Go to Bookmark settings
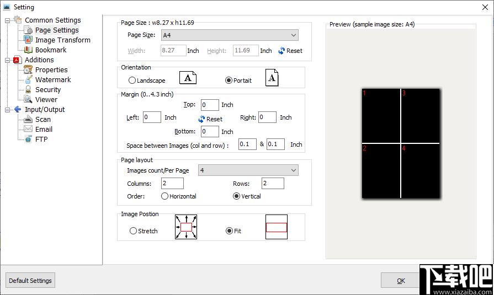The width and height of the screenshot is (494, 295). (51, 50)
